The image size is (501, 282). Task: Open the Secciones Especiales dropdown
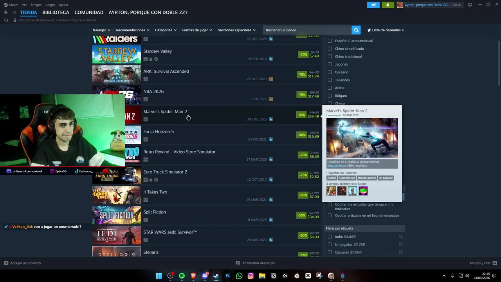pyautogui.click(x=236, y=30)
